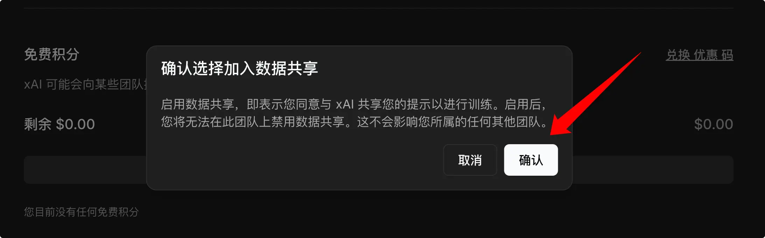Click the 您将无法在此团队上禁用数据共享 sentence
765x238 pixels.
point(259,122)
